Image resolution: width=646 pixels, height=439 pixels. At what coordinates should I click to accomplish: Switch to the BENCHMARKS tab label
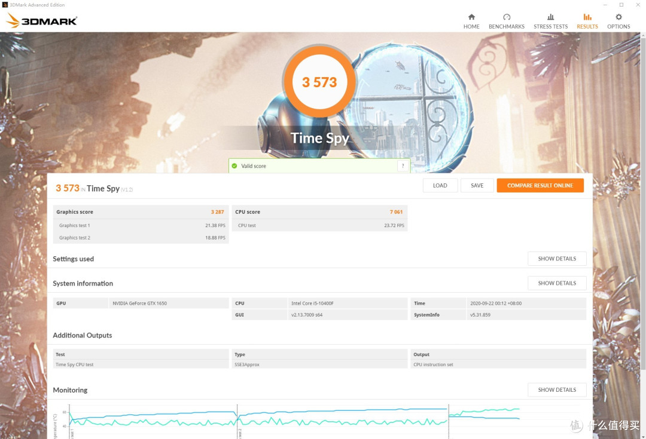507,26
